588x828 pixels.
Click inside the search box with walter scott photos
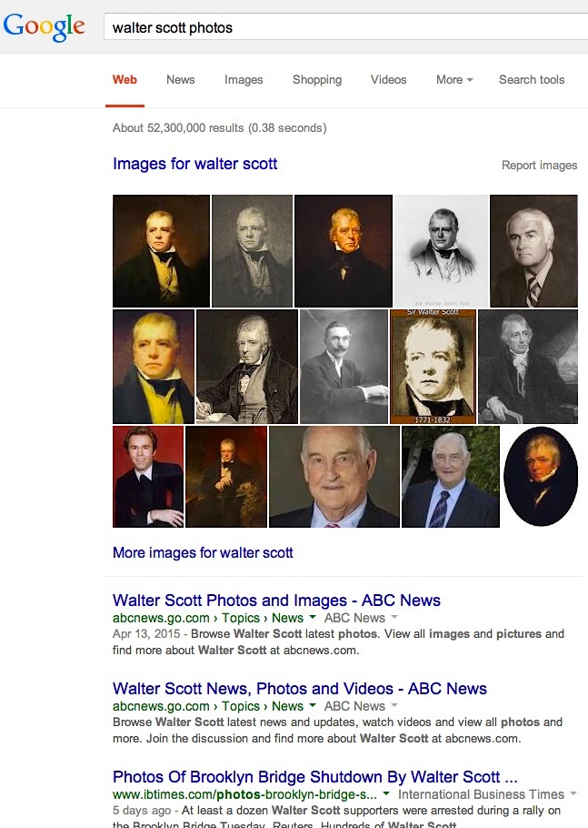[x=345, y=27]
